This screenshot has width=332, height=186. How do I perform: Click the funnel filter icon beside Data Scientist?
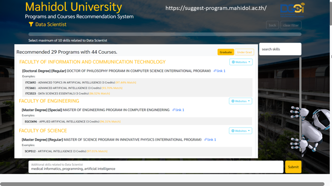coord(31,24)
